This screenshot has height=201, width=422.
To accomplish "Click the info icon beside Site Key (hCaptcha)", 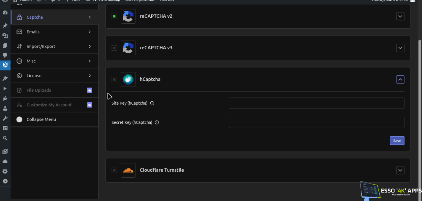I will click(x=152, y=103).
